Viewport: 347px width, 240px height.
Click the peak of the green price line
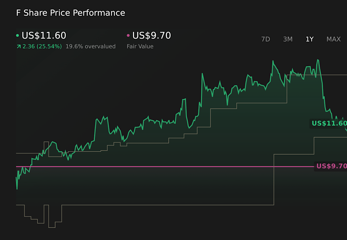click(x=318, y=60)
